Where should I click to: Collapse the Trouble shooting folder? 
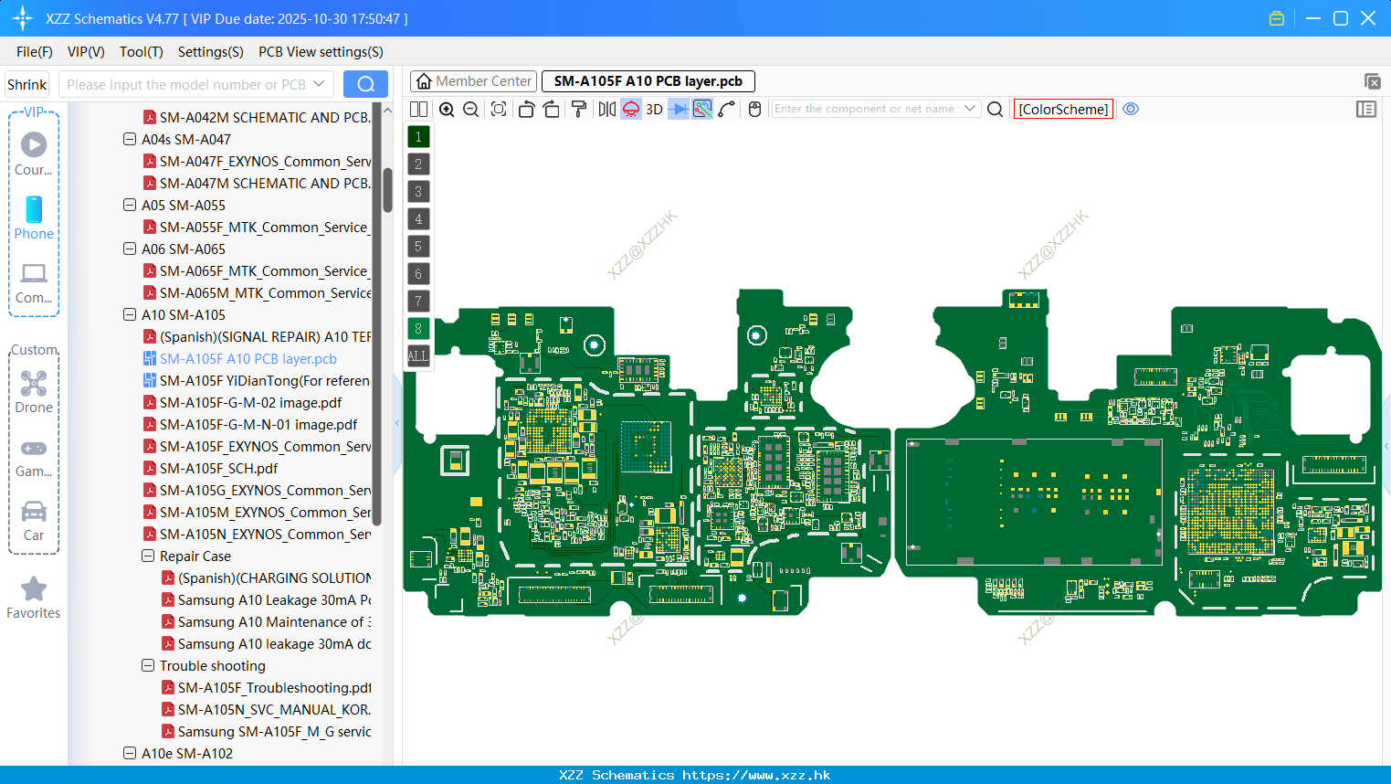pyautogui.click(x=148, y=666)
